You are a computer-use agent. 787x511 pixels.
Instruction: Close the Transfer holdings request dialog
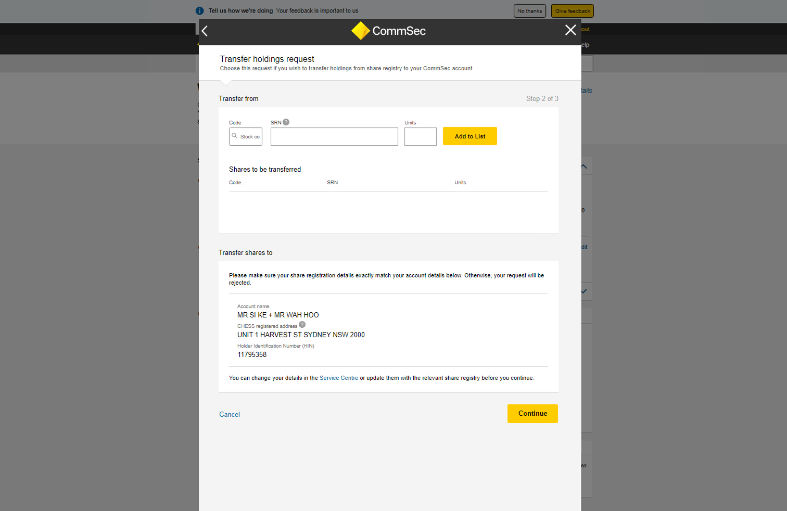coord(570,30)
